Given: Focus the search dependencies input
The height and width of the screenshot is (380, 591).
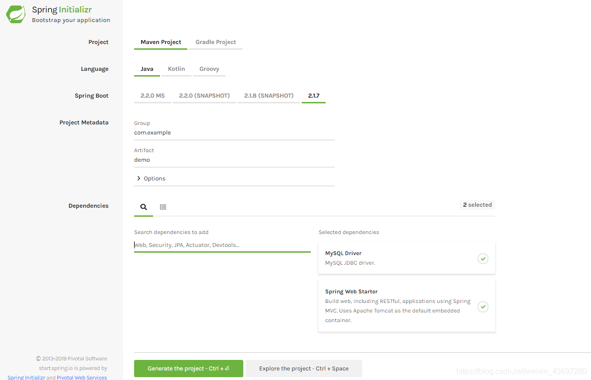Looking at the screenshot, I should coord(222,245).
